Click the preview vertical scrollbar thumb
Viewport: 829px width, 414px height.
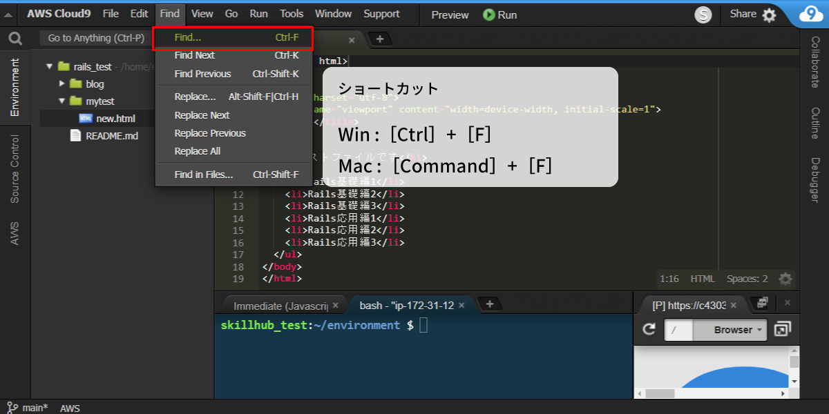pyautogui.click(x=794, y=362)
